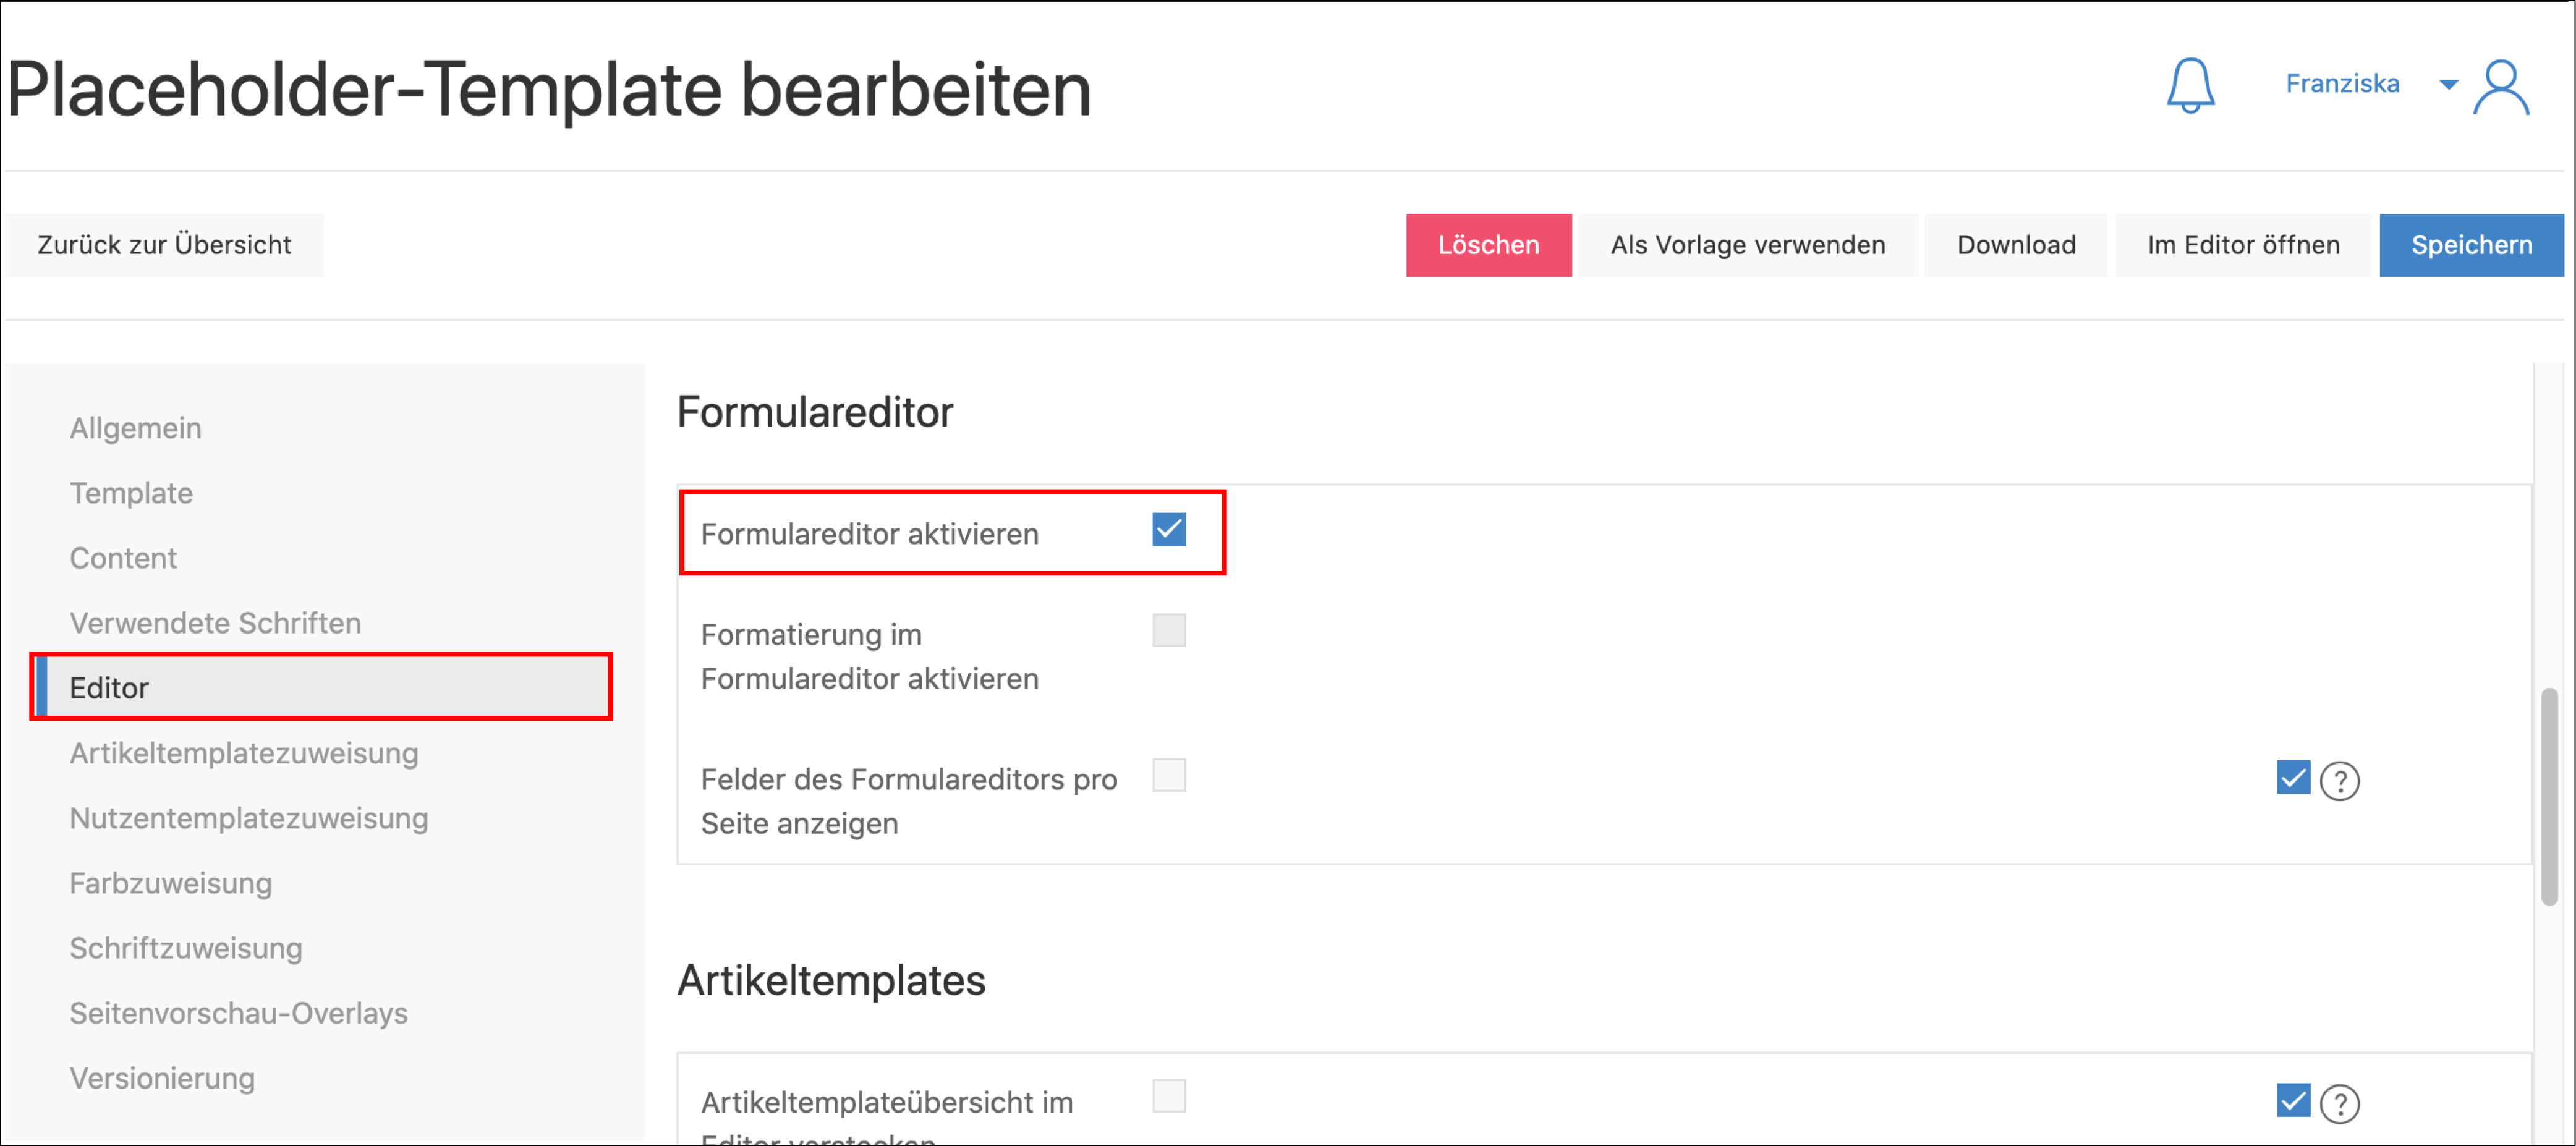This screenshot has width=2576, height=1146.
Task: Expand the Franziska user dropdown arrow
Action: (2448, 85)
